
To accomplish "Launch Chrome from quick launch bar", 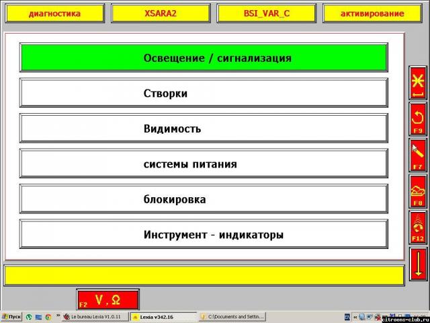I will click(48, 317).
